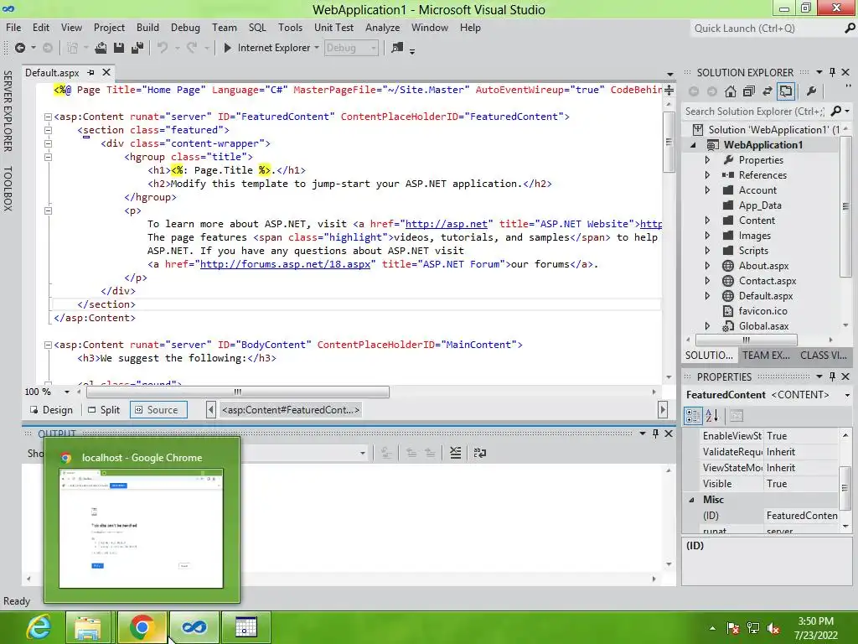Collapse the hgroup code region

(x=48, y=157)
